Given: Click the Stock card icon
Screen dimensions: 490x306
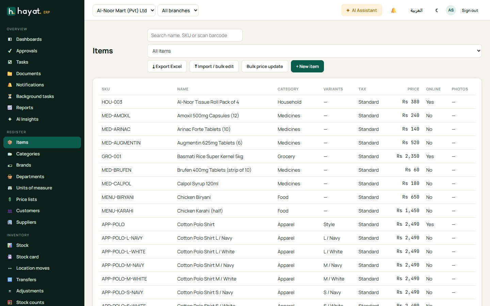Looking at the screenshot, I should [x=10, y=257].
